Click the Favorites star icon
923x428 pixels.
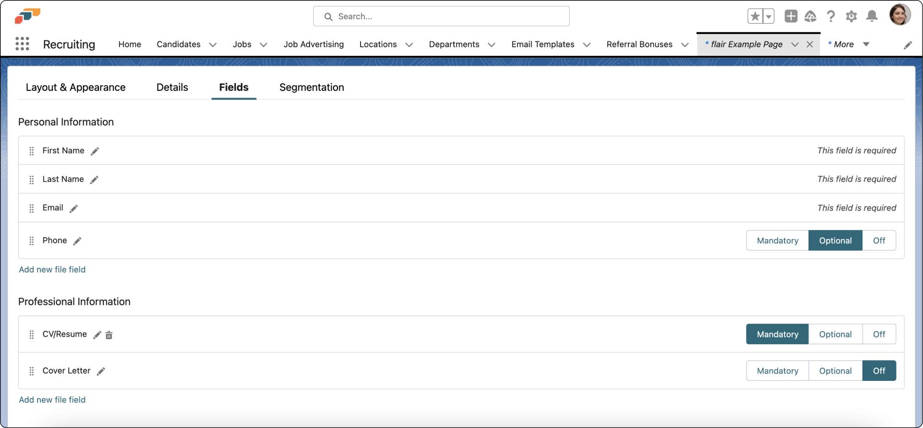pos(755,16)
